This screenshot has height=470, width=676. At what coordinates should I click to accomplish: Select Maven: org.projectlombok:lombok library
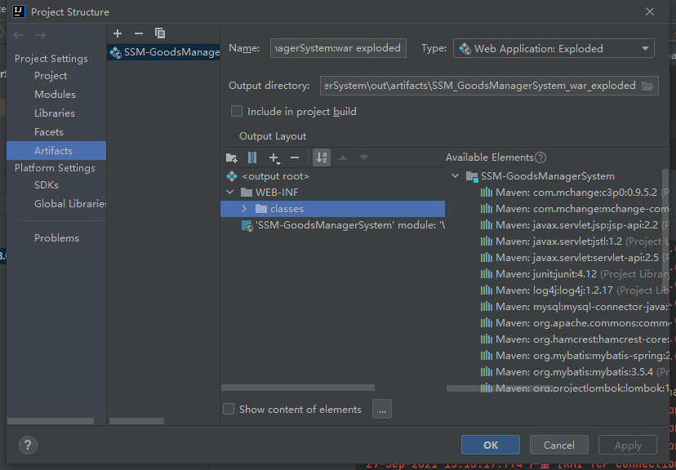coord(574,388)
